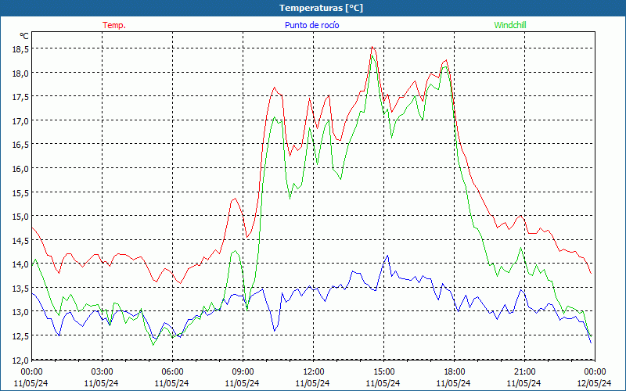Click the °C unit label on the axis
626x391 pixels.
24,36
